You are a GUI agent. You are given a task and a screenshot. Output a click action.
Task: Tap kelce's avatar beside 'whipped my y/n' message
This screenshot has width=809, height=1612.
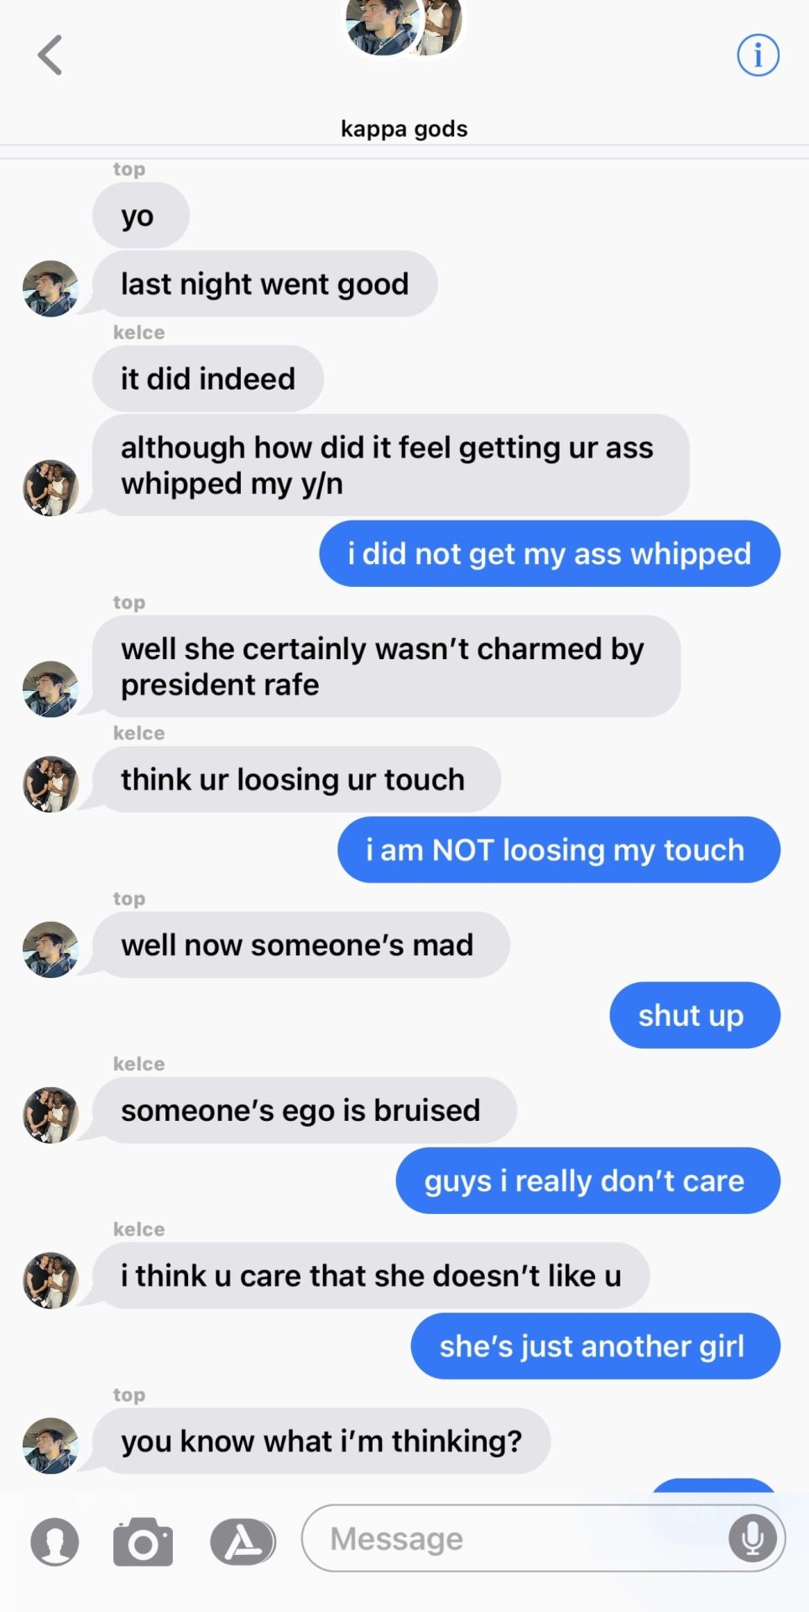(x=50, y=488)
